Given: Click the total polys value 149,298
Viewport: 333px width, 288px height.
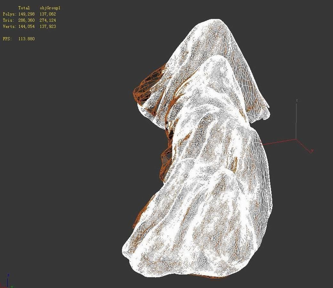Looking at the screenshot, I should pyautogui.click(x=27, y=14).
